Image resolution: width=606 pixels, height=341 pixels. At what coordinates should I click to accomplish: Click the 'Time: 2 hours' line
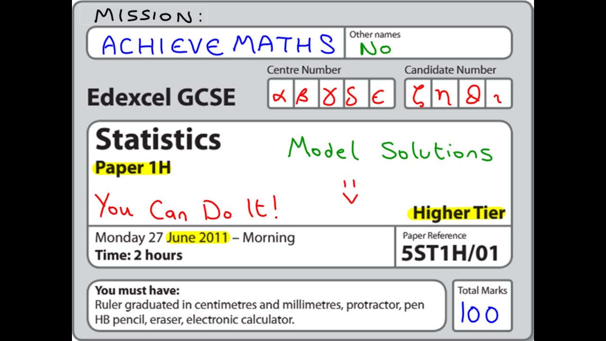(139, 255)
